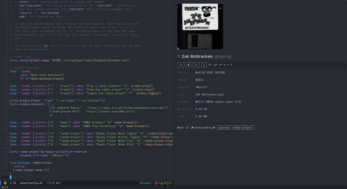The image size is (347, 189).
Task: Click the 0:02:30 duration value
Action: [x=201, y=109]
